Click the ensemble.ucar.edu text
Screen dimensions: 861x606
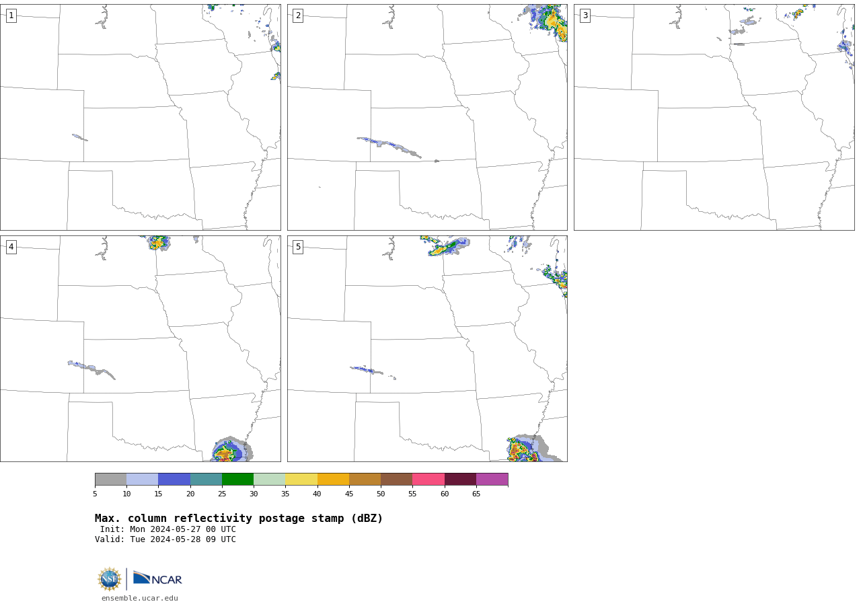tap(140, 598)
